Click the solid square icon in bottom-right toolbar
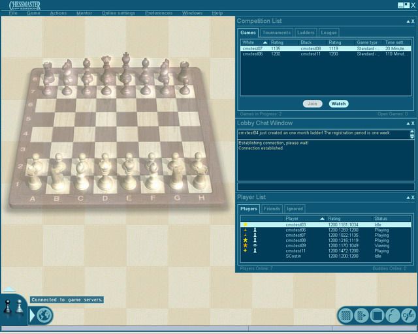 point(377,316)
